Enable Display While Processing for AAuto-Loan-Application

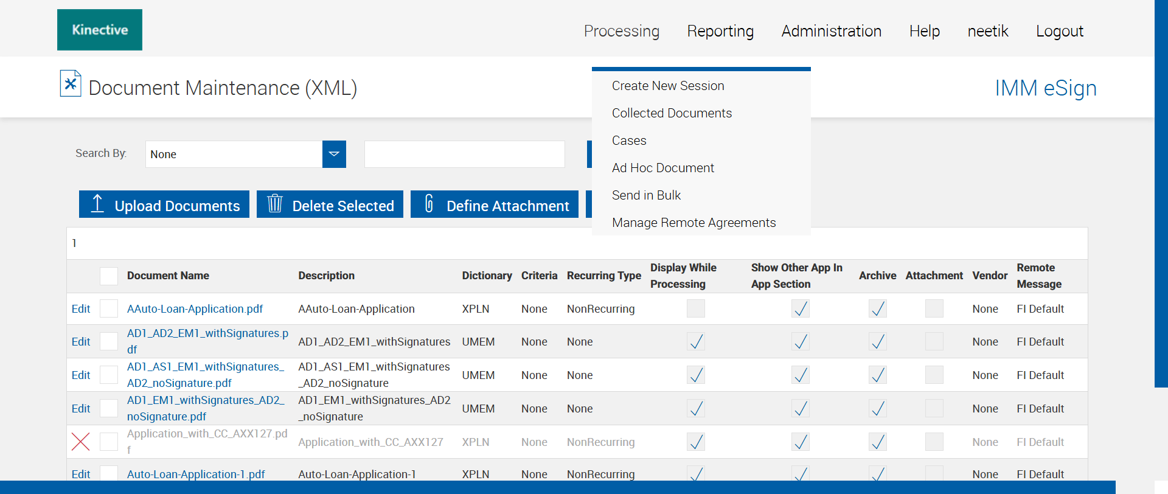coord(695,309)
